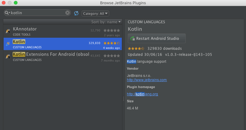Click inside the kotlin search field
Image resolution: width=246 pixels, height=130 pixels.
tap(37, 13)
